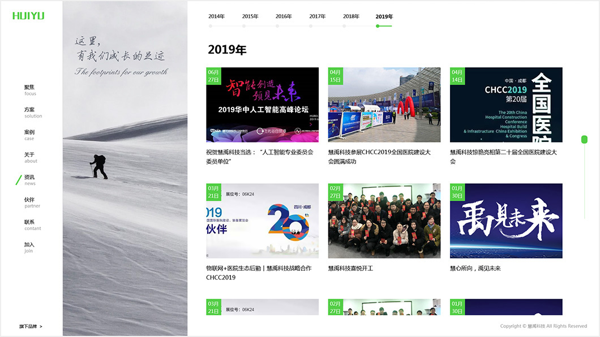Click the 04月15日 date badge
Screen dimensions: 600x337
(336, 76)
